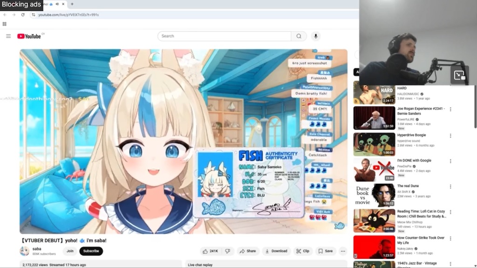Open saba channel avatar
Image resolution: width=477 pixels, height=268 pixels.
[x=24, y=251]
